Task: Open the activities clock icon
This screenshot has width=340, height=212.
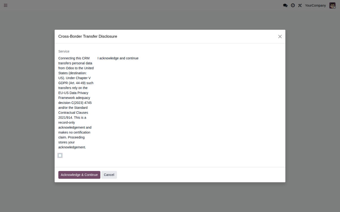Action: [293, 5]
